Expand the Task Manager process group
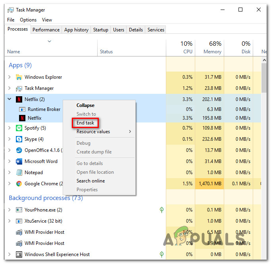 pos(10,88)
